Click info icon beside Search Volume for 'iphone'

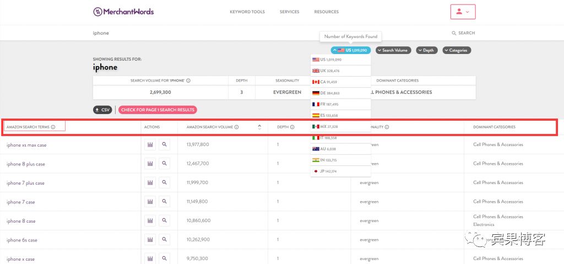click(x=188, y=80)
